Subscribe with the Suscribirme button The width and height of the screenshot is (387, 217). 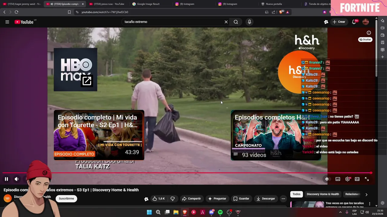67,199
